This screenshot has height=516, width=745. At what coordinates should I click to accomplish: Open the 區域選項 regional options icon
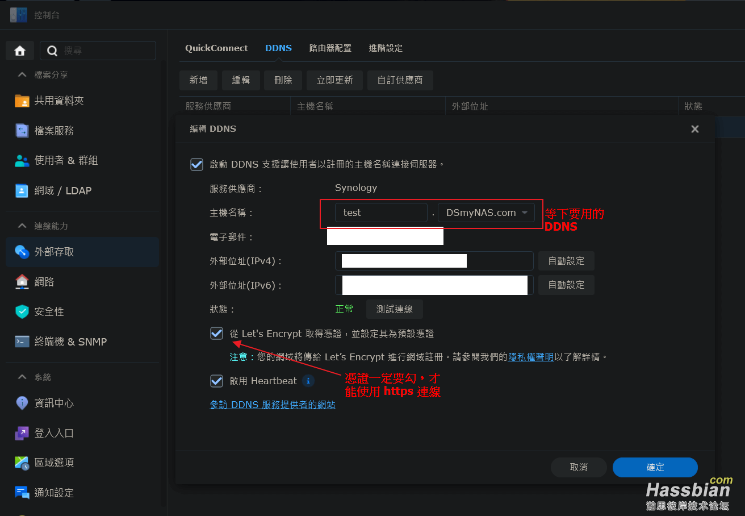(22, 463)
